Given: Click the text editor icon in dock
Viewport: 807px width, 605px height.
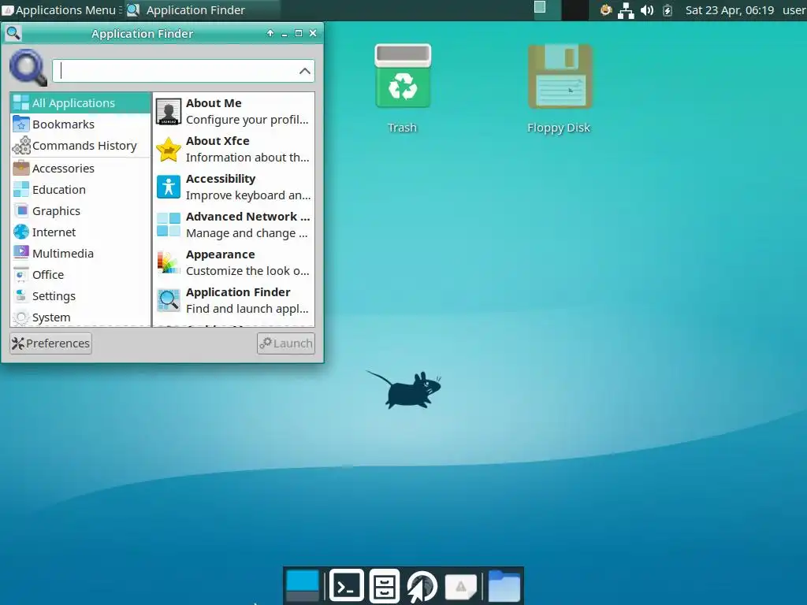Looking at the screenshot, I should [460, 586].
